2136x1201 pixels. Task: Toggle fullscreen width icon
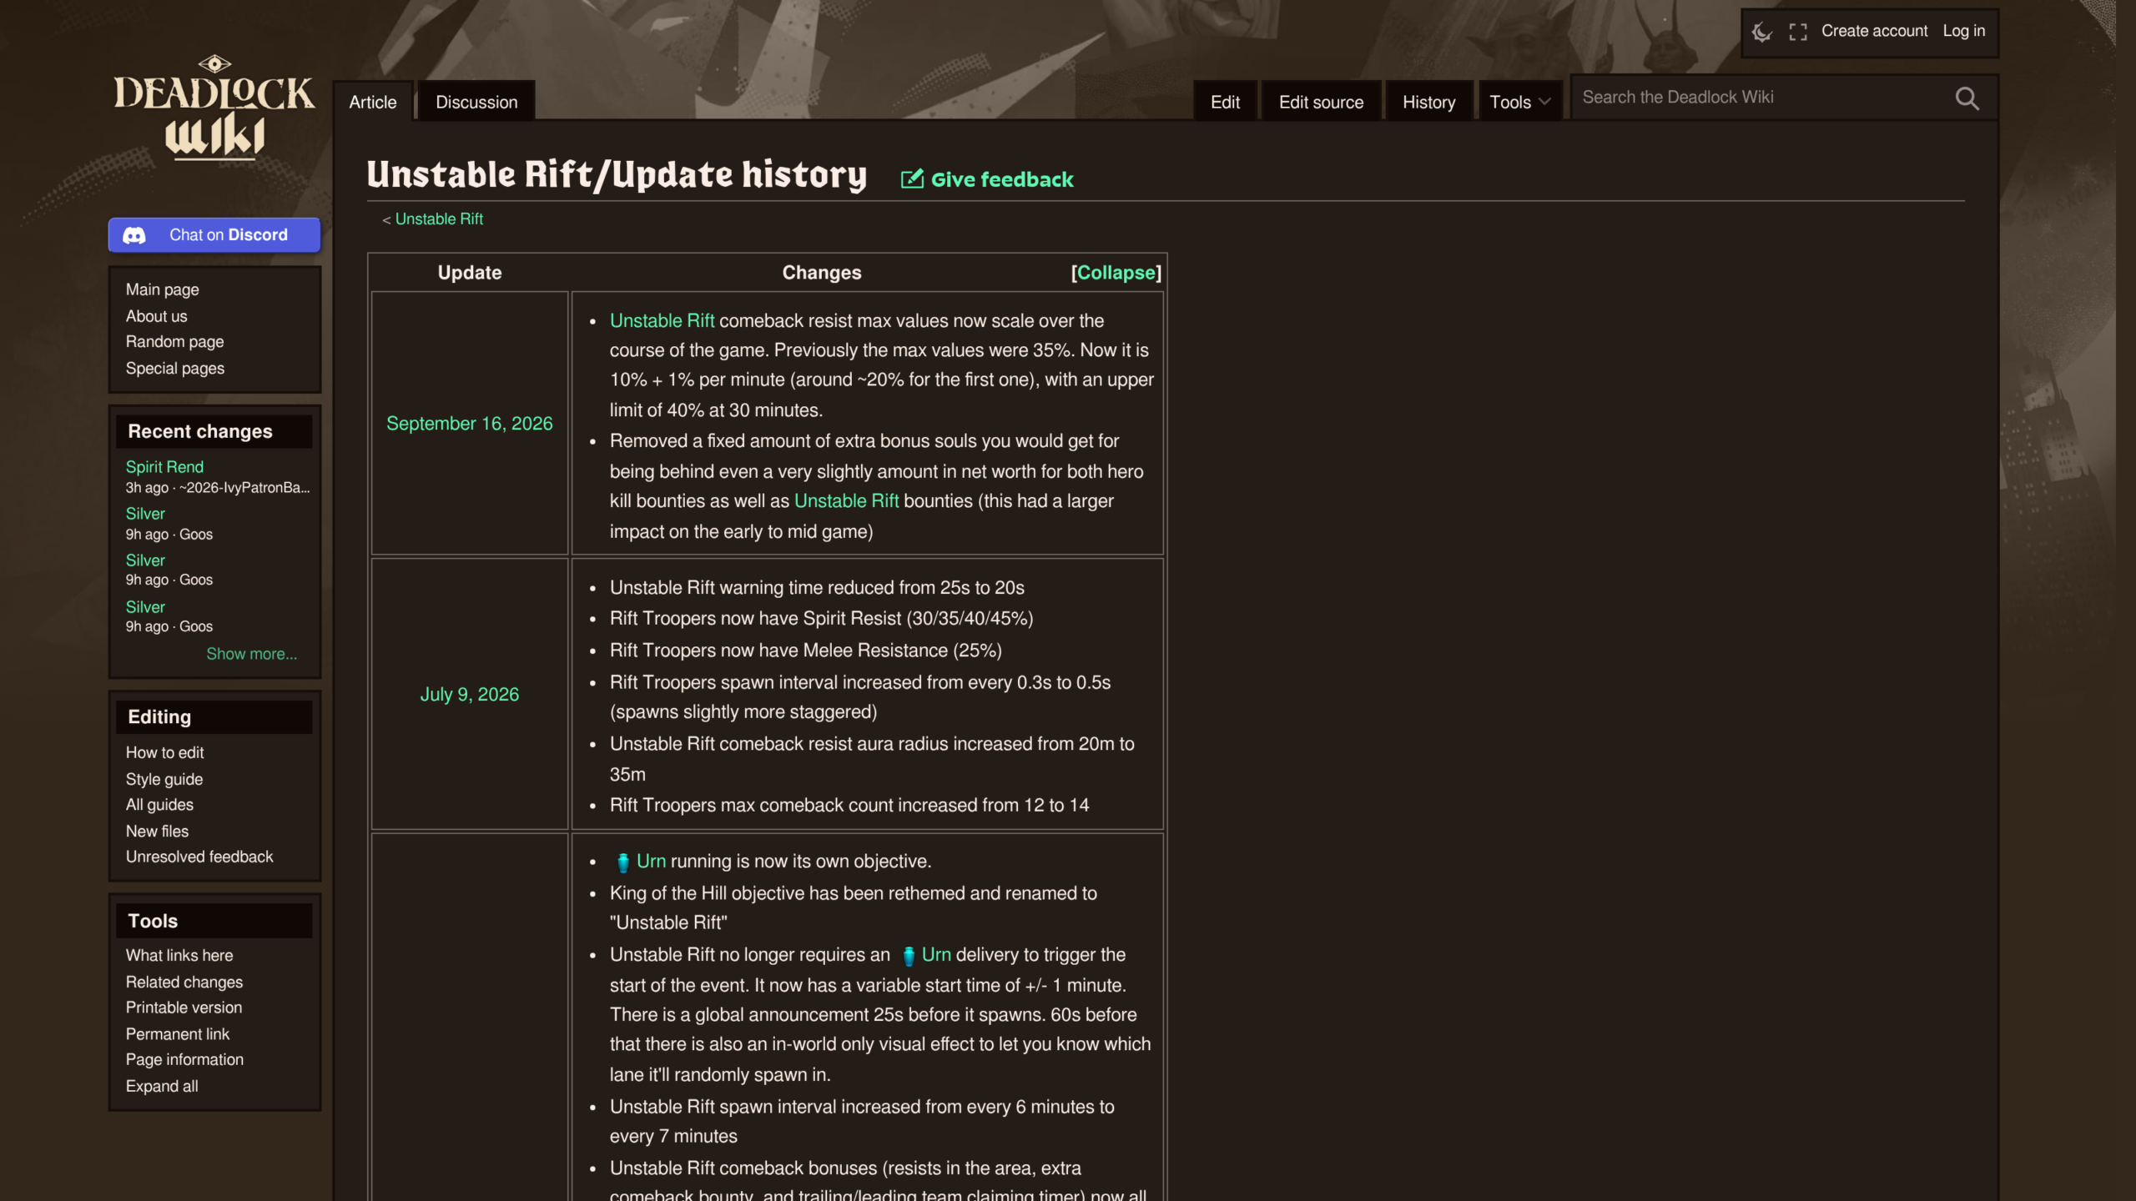point(1798,32)
